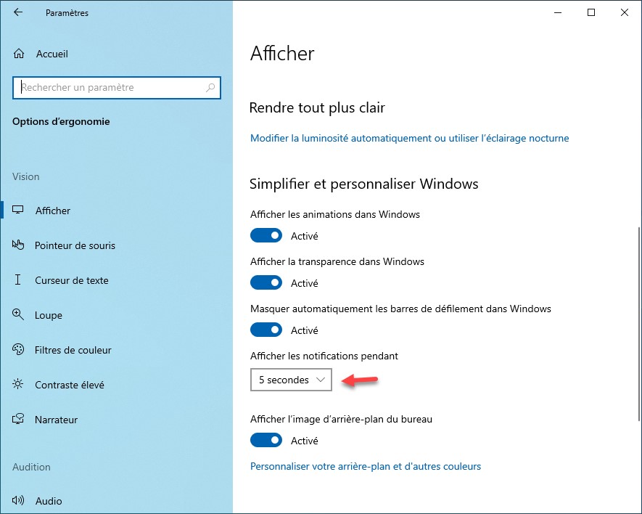The width and height of the screenshot is (642, 514).
Task: Switch off image d'arrière-plan du bureau
Action: (x=266, y=441)
